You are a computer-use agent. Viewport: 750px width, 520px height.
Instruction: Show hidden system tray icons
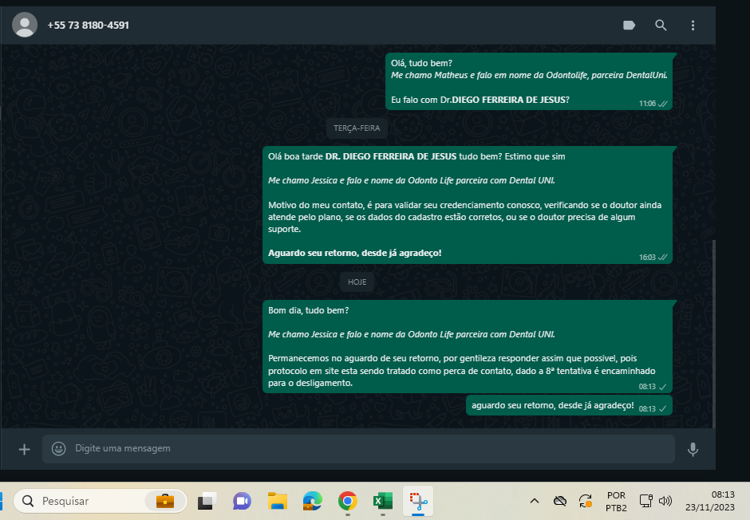coord(535,501)
